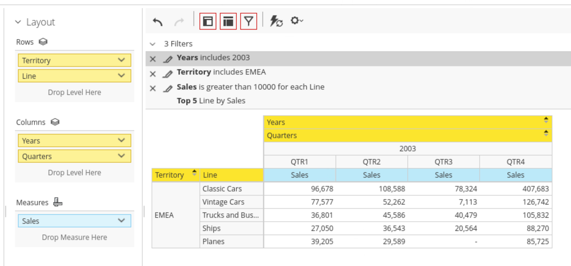The height and width of the screenshot is (266, 571).
Task: Collapse the 3 Filters section
Action: click(x=153, y=44)
